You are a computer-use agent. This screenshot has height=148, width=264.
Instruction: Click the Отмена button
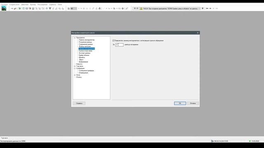coord(193,103)
